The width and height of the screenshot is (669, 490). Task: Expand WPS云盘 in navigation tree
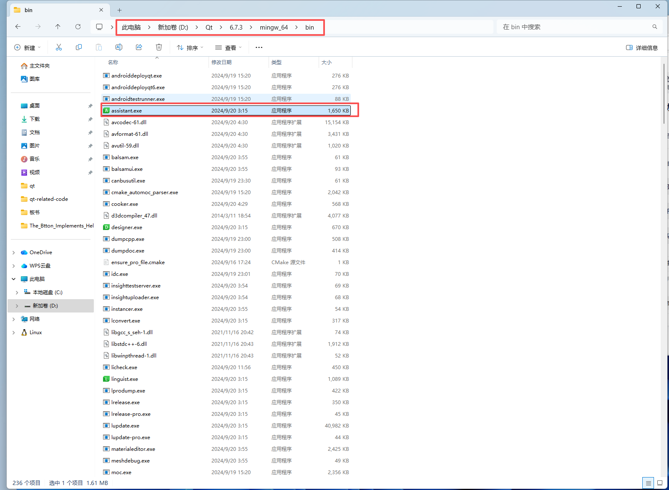(x=14, y=266)
